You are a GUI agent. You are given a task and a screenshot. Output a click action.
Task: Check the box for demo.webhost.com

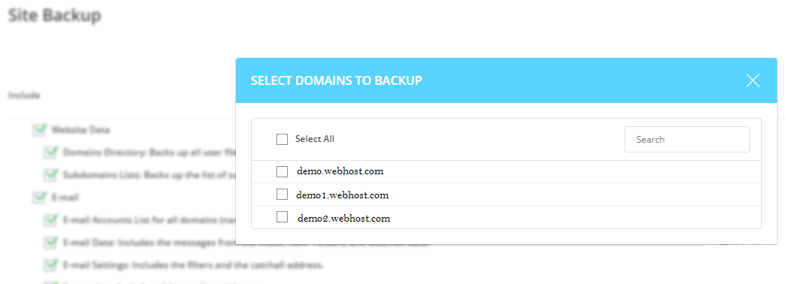283,171
